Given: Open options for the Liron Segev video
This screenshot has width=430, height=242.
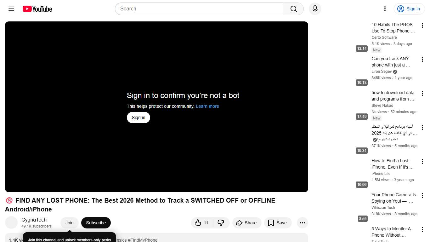Looking at the screenshot, I should click(x=422, y=59).
